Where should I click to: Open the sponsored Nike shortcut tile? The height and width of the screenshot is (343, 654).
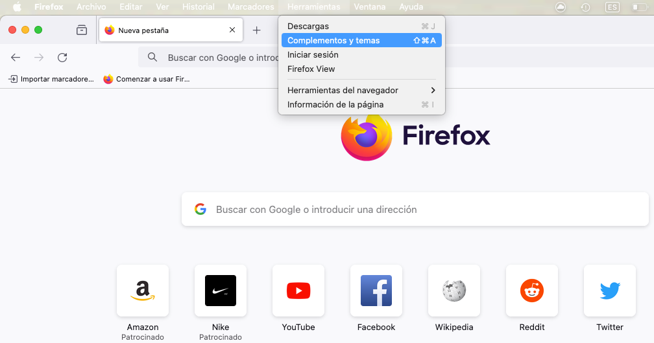[221, 291]
